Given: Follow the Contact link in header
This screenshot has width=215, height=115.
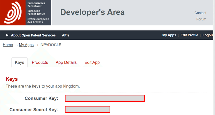Looking at the screenshot, I should [200, 13].
